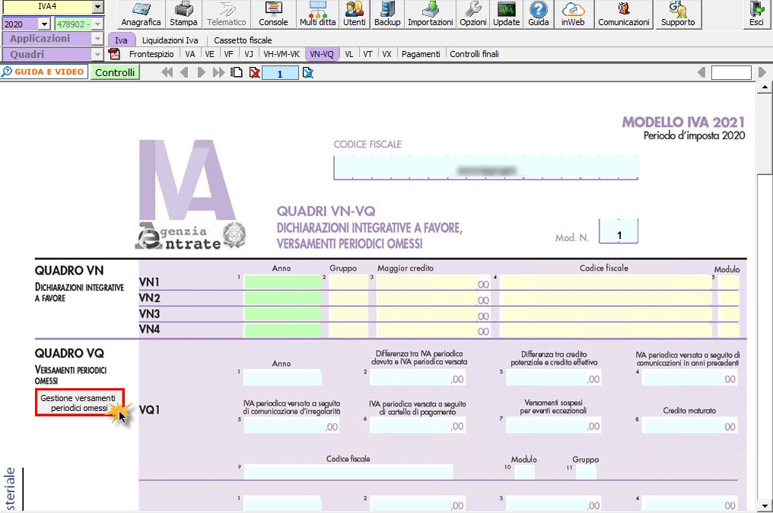Click the vertical scrollbar down arrow
The width and height of the screenshot is (773, 513).
click(765, 505)
